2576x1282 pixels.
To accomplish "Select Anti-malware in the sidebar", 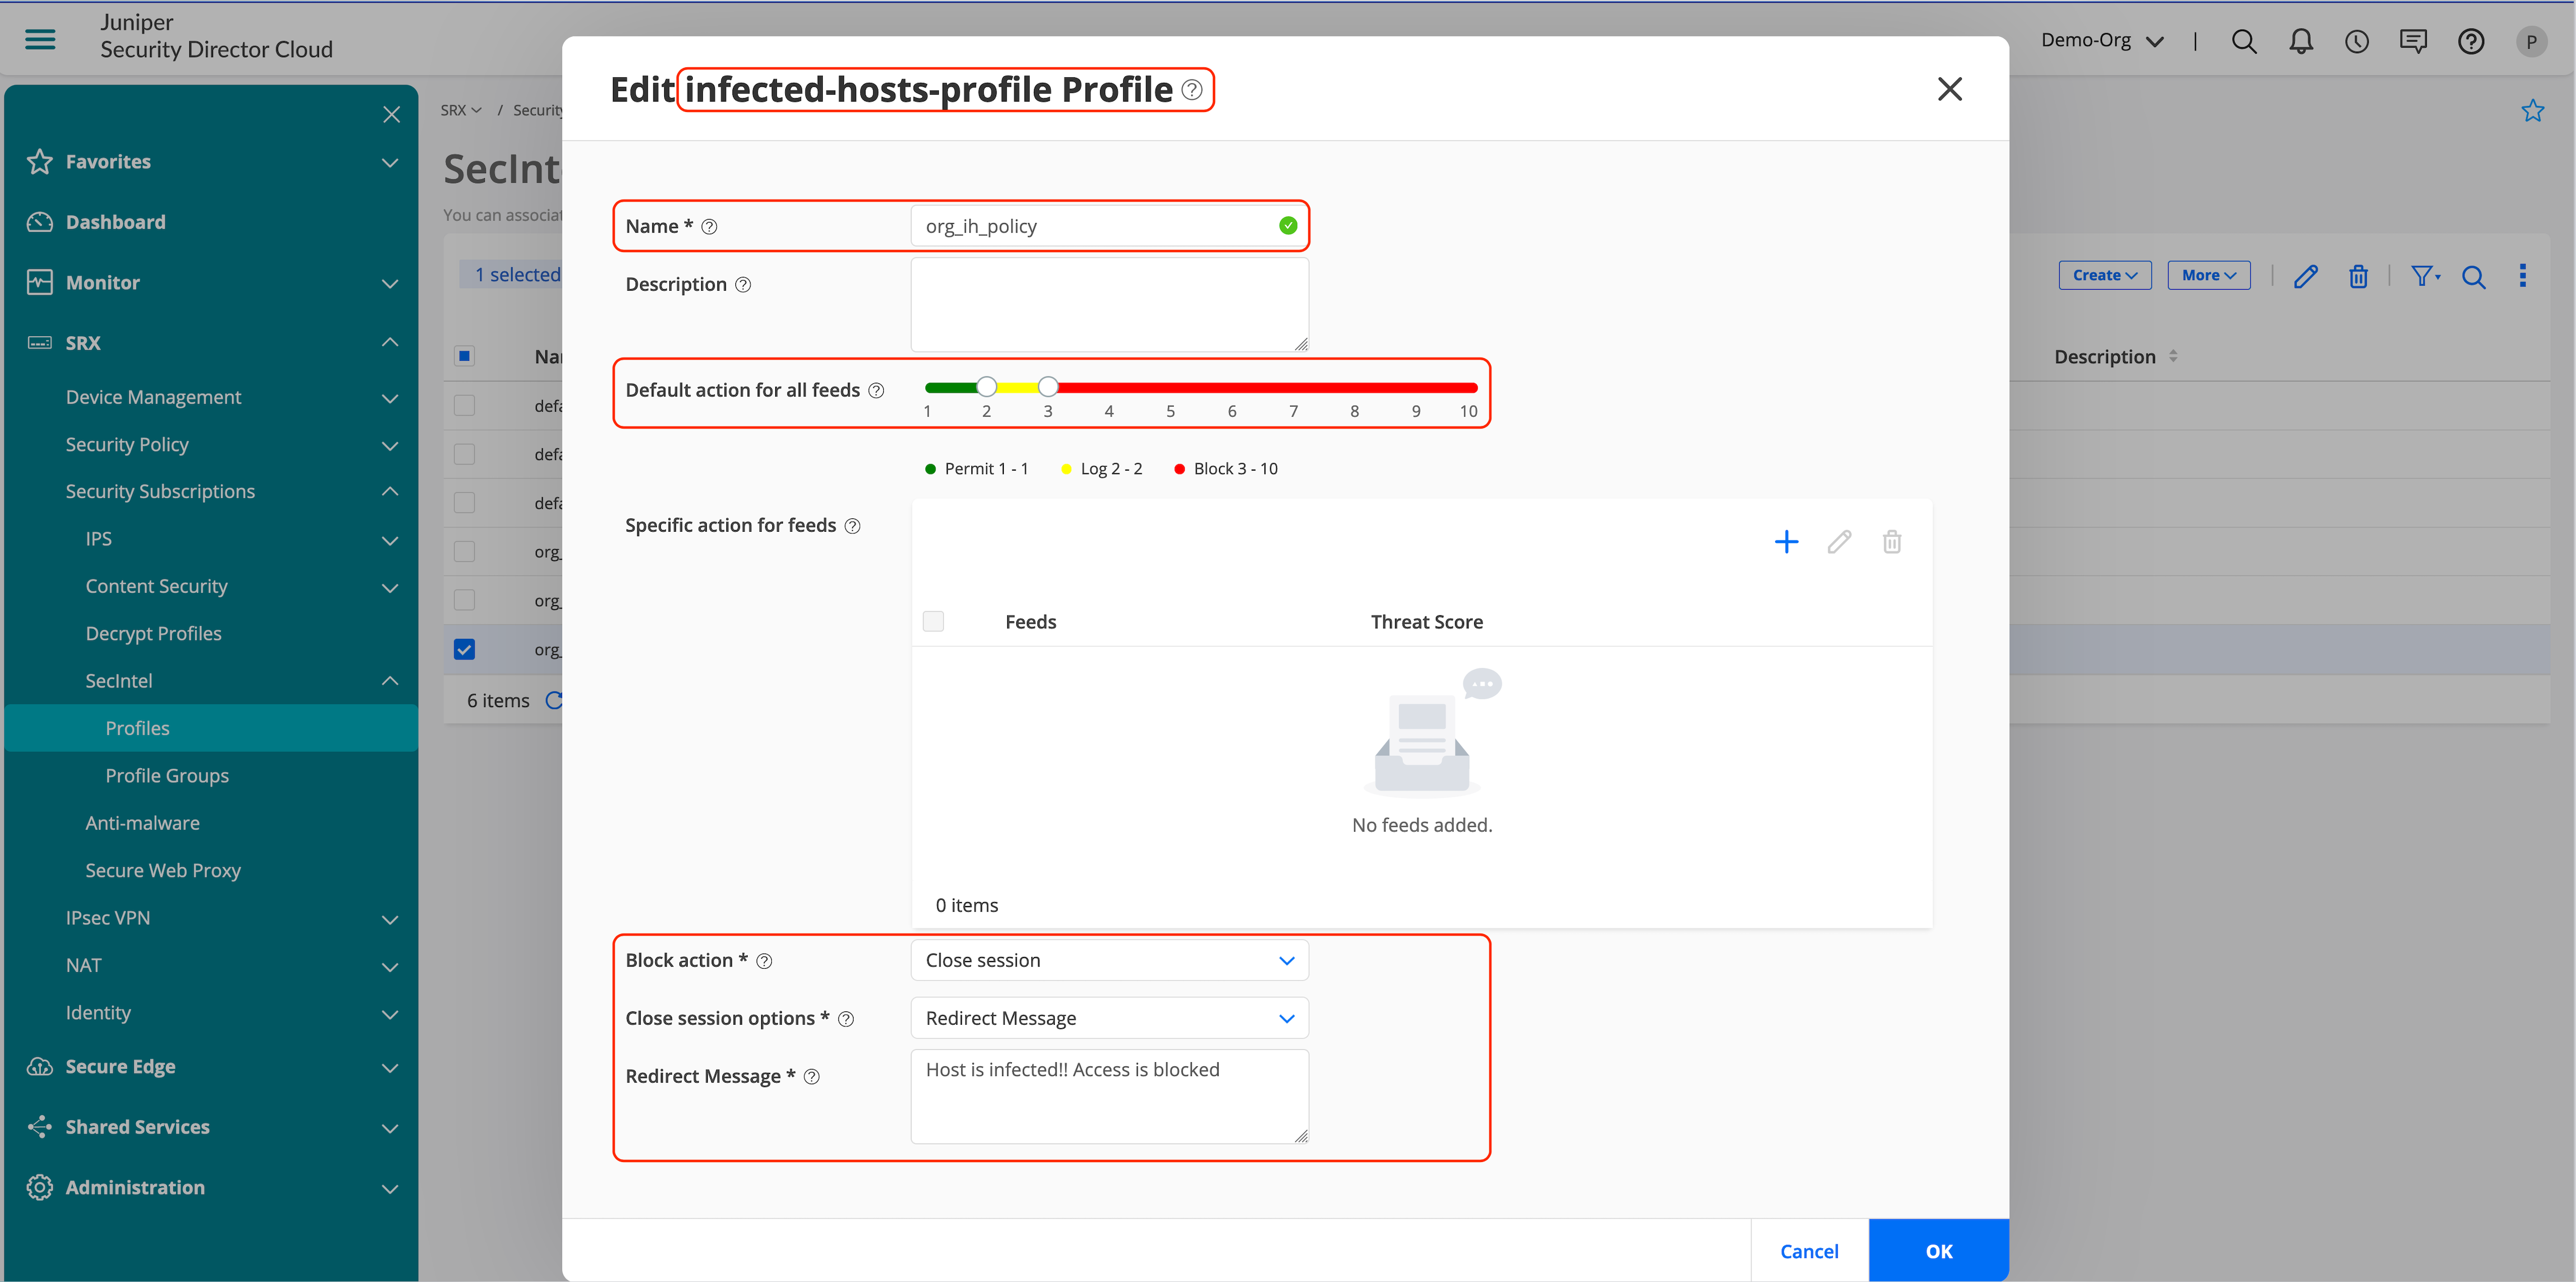I will (x=142, y=822).
